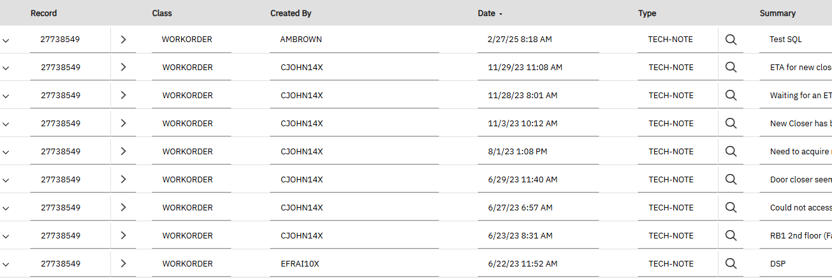Click the magnifier in the New Closer row
The image size is (832, 278).
point(731,124)
